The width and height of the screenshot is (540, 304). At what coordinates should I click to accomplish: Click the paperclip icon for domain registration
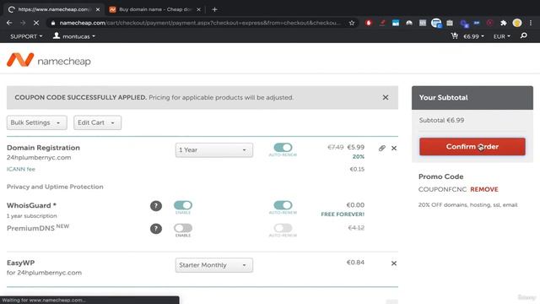point(381,149)
